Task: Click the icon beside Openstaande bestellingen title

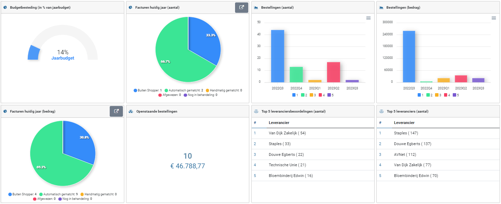Action: click(131, 112)
